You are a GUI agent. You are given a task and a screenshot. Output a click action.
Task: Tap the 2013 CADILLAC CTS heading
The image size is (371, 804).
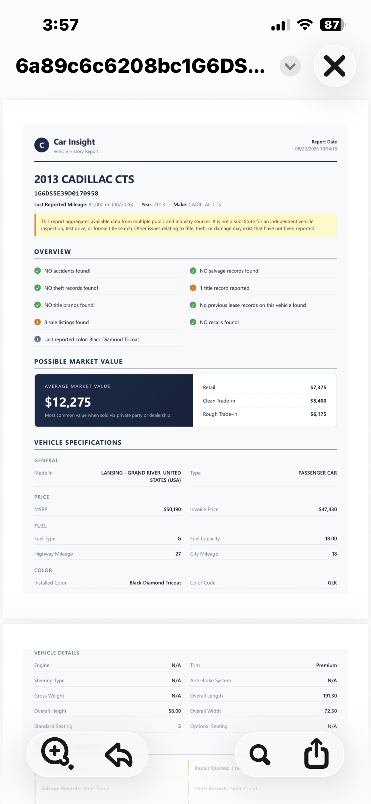[x=84, y=179]
